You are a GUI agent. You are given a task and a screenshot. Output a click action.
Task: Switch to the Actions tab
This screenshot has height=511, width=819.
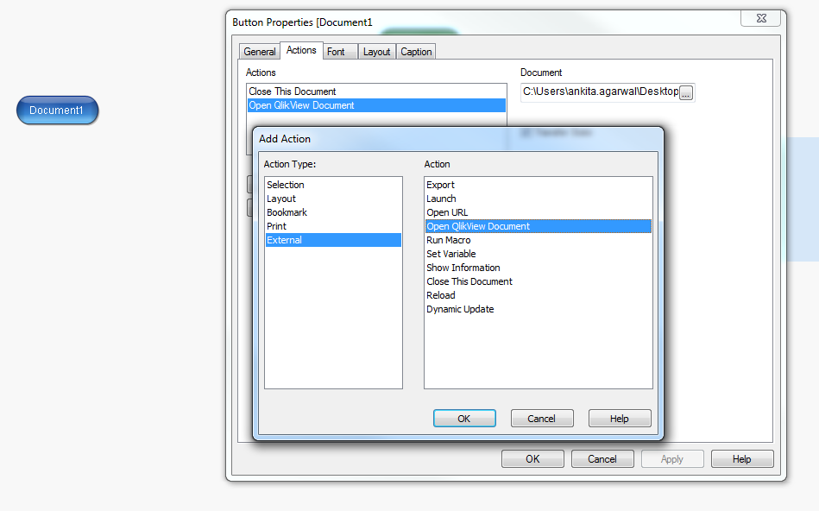[301, 50]
